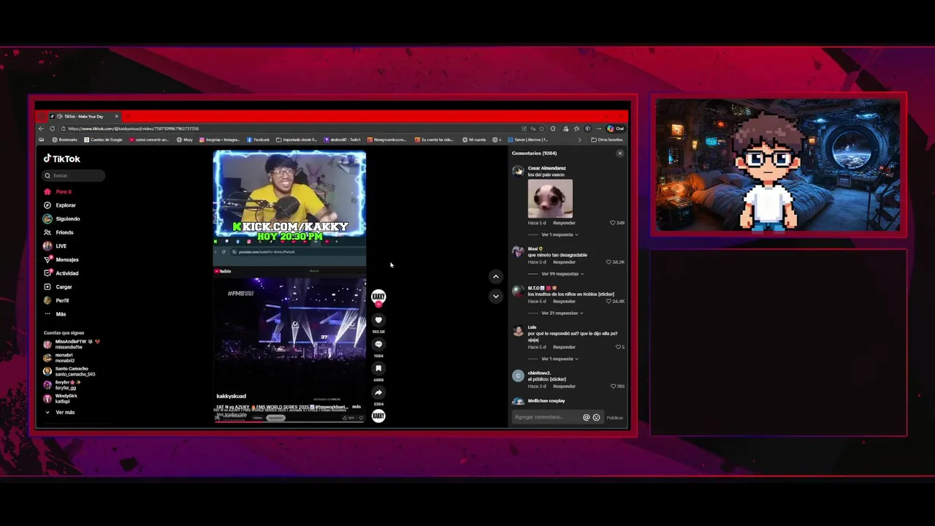The width and height of the screenshot is (935, 526).
Task: Expand Ver 1 respuesta under Luis's comment
Action: [560, 359]
